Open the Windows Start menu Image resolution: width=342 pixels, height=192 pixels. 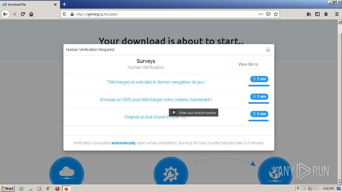tap(7, 188)
